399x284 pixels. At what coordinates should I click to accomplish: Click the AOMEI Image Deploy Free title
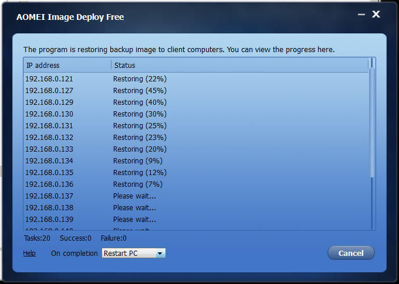(x=70, y=17)
